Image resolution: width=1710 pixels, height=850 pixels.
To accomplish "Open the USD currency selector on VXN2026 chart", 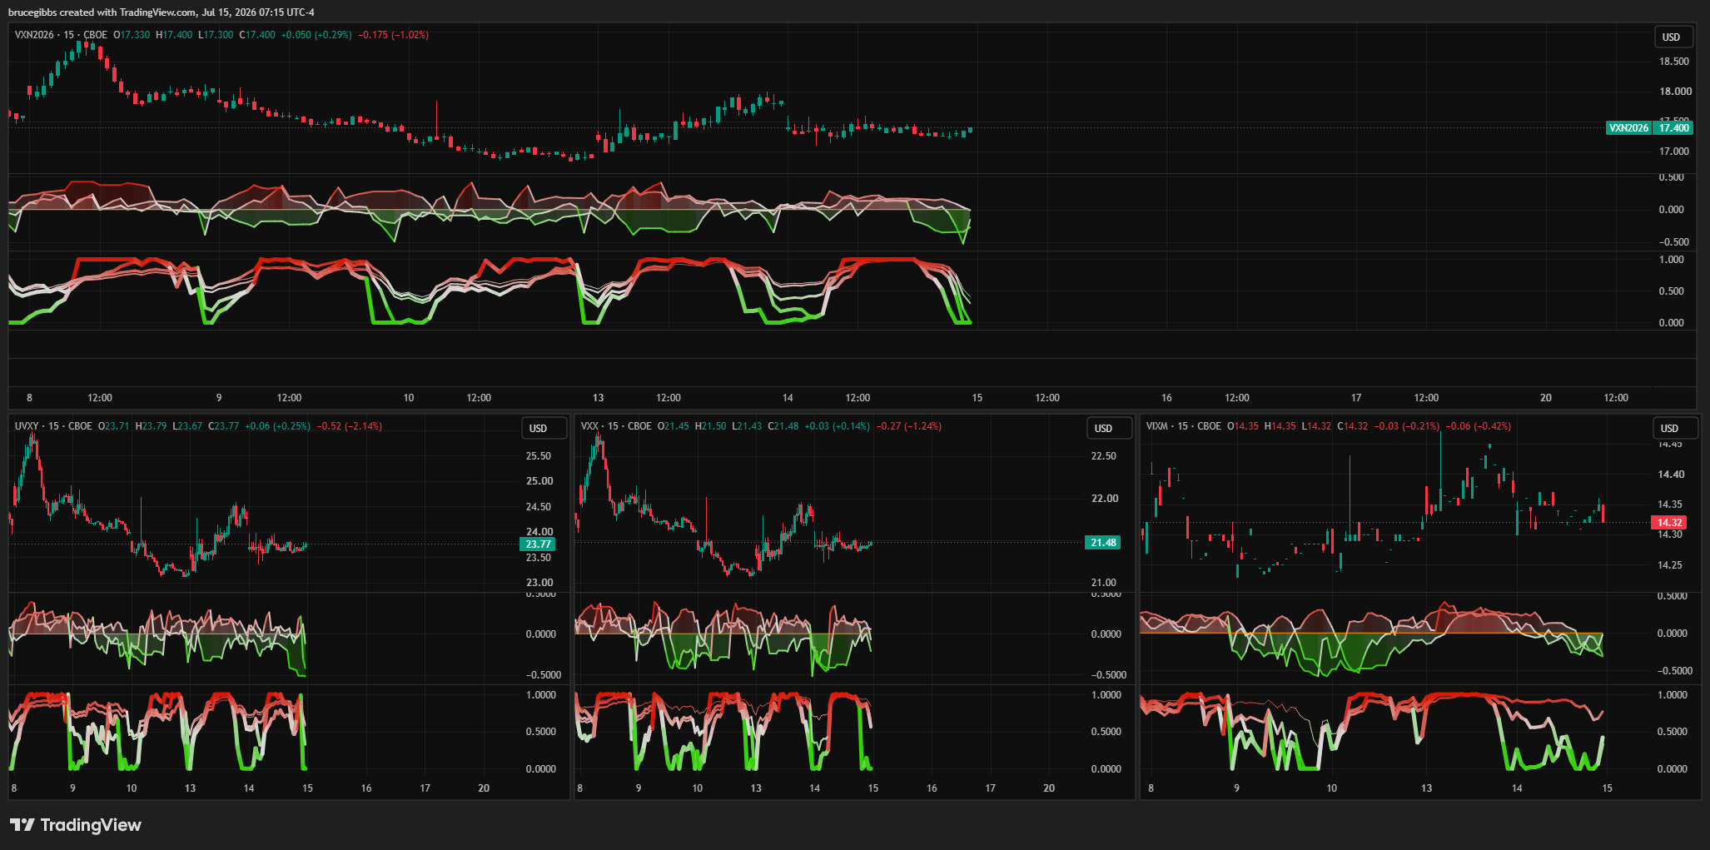I will [1672, 37].
